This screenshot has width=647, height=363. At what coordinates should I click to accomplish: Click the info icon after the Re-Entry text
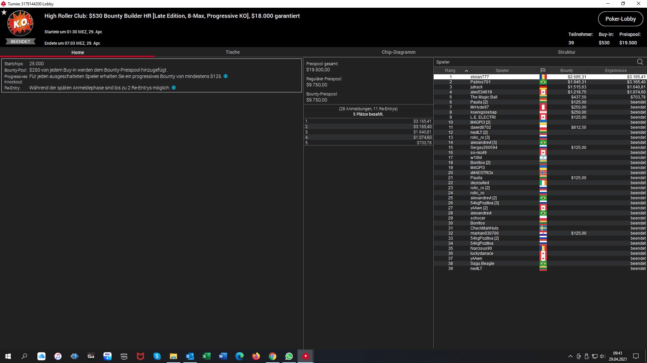[x=174, y=88]
